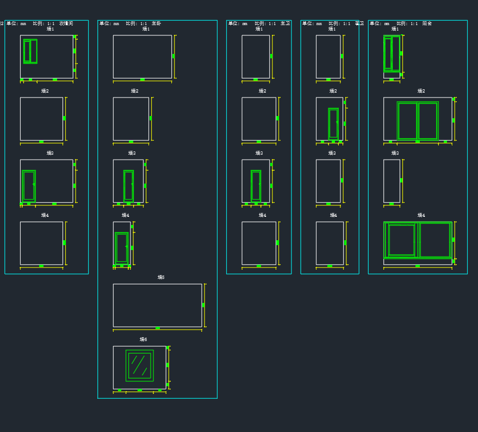Viewport: 478px width, 432px height.
Task: Click the 衣帽间 墙2 blank wall elevation
Action: click(41, 119)
